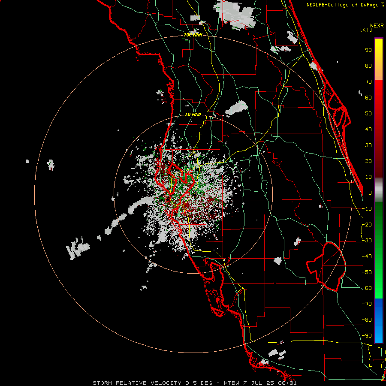
Task: Click the positive 20 knot scale label
Action: 368,161
